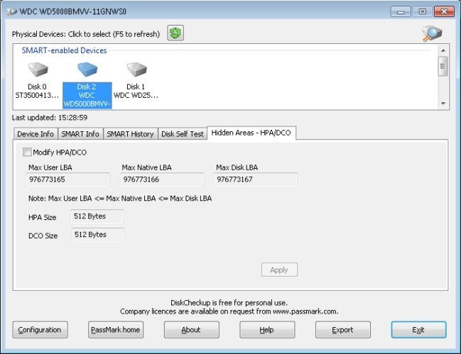This screenshot has height=354, width=461.
Task: Select the Disk 0 drive icon
Action: (x=38, y=70)
